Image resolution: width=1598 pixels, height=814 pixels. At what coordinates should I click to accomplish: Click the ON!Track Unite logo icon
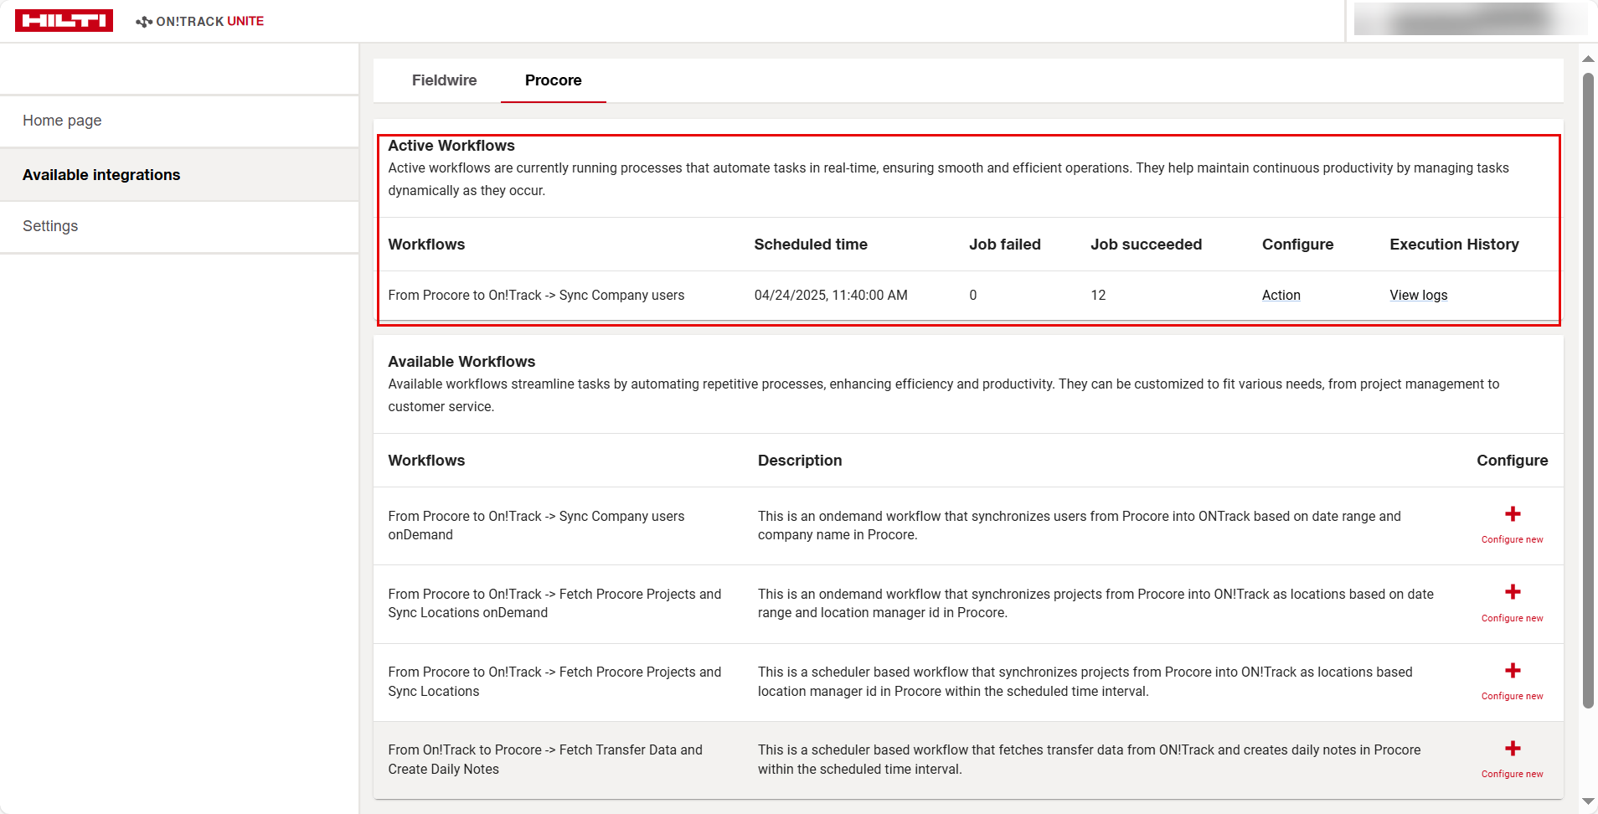click(x=144, y=22)
